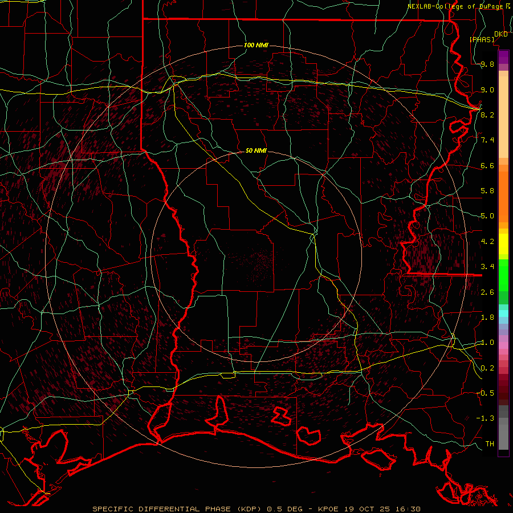
Task: Click the '-0.5' legend value
Action: coord(485,393)
